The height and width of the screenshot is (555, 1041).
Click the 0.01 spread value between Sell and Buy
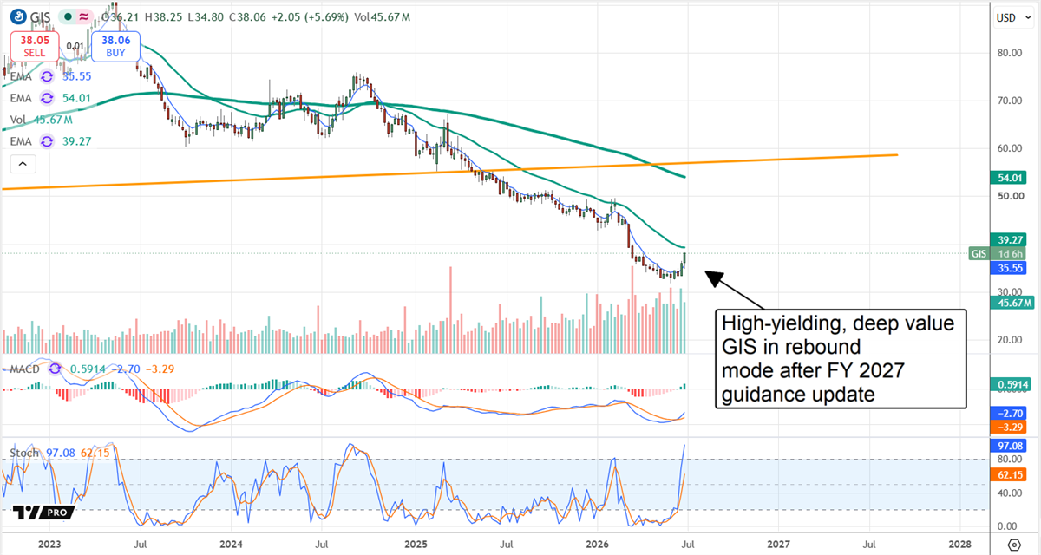(x=75, y=46)
